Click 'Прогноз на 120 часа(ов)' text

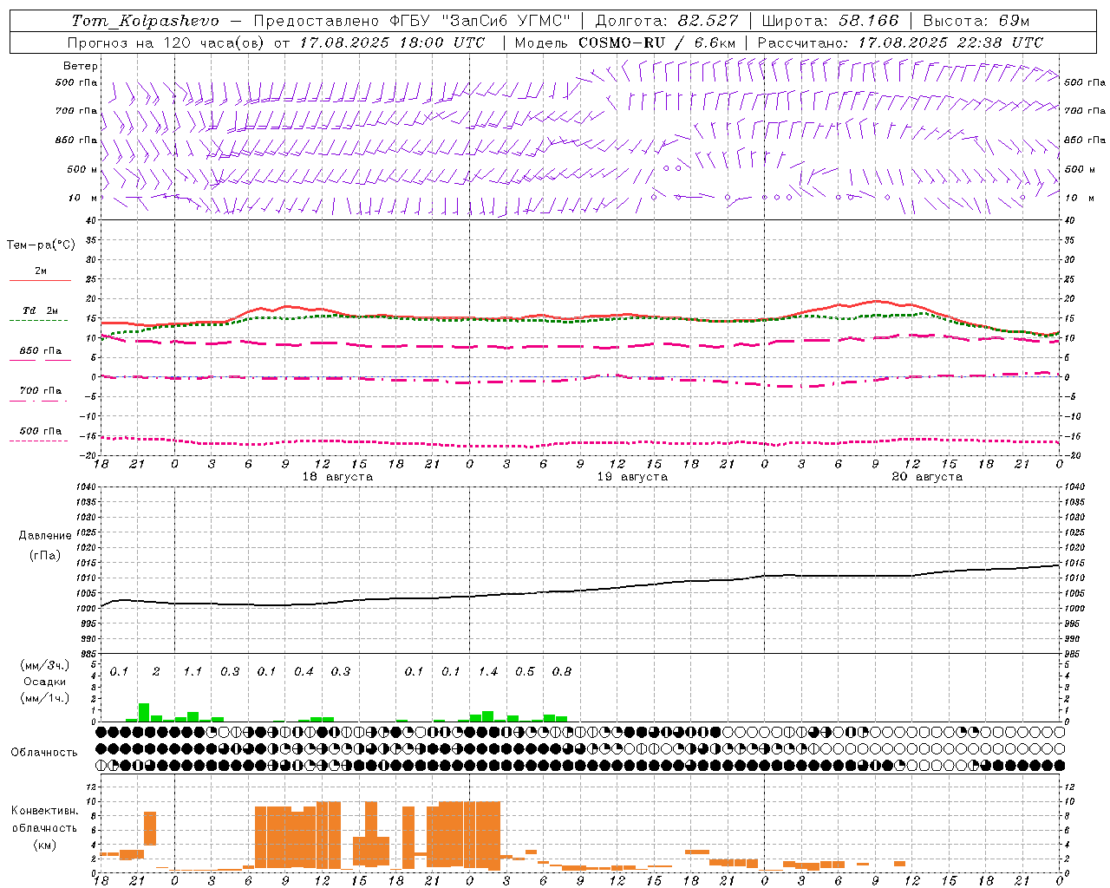(x=166, y=42)
